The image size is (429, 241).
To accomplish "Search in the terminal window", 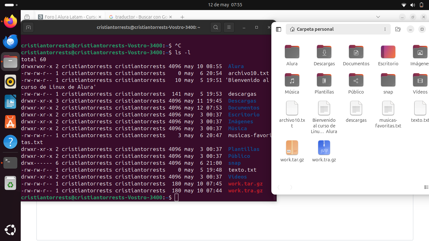I will [216, 27].
